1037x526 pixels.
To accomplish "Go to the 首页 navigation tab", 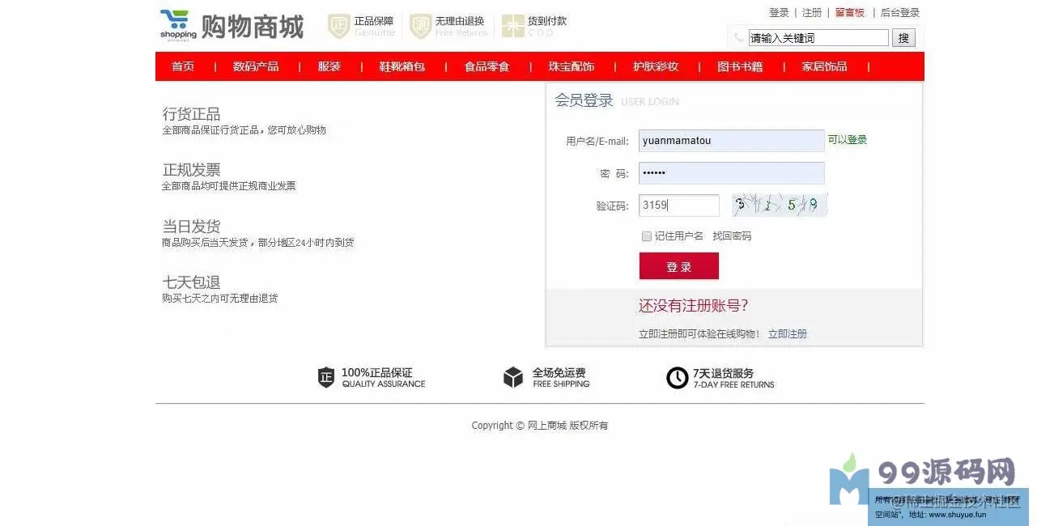I will pyautogui.click(x=183, y=66).
